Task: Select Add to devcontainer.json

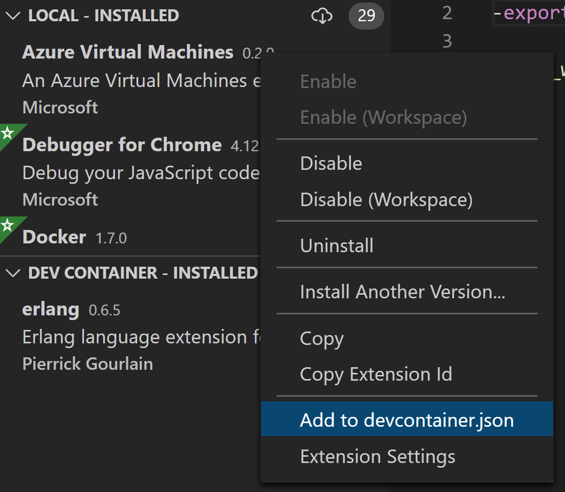Action: (x=407, y=420)
